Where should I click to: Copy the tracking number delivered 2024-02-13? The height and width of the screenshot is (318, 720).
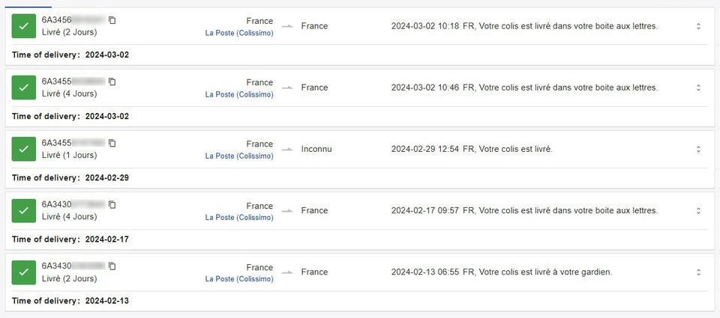tap(112, 266)
